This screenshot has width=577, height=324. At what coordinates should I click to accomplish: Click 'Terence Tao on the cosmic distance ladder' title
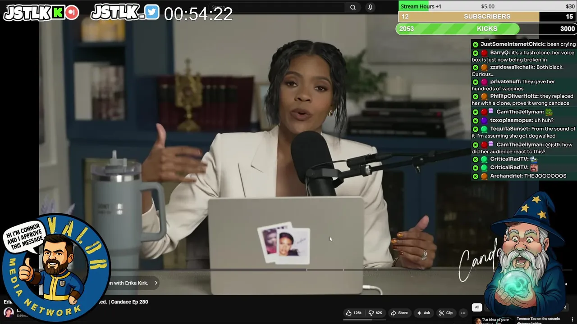(x=538, y=320)
